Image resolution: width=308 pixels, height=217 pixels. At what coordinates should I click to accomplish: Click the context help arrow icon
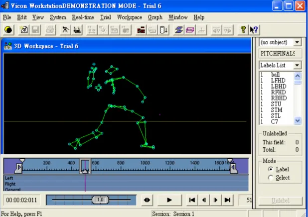point(254,30)
